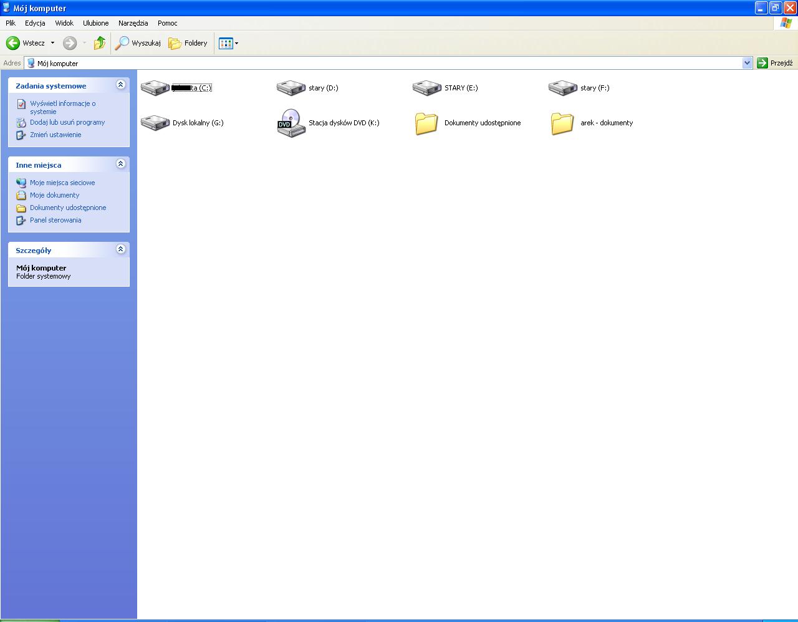Click the My Computer icon in address bar
798x622 pixels.
tap(31, 63)
